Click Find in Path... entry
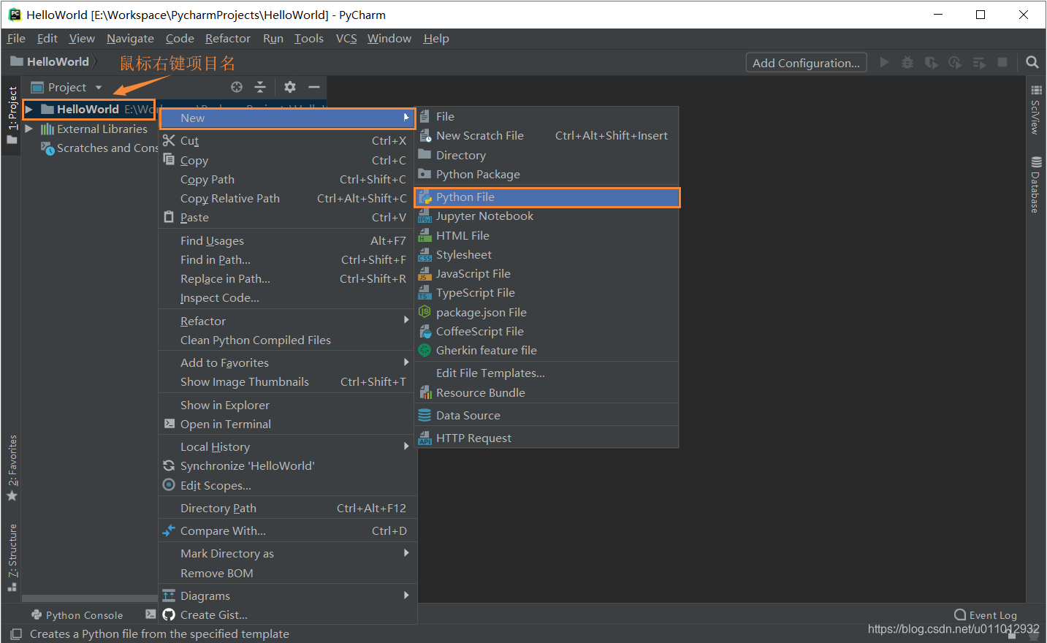The width and height of the screenshot is (1047, 643). pos(287,259)
